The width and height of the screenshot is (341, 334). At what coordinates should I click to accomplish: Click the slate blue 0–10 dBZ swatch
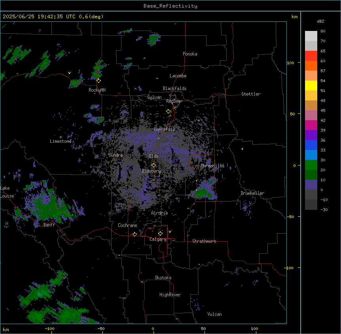click(311, 185)
